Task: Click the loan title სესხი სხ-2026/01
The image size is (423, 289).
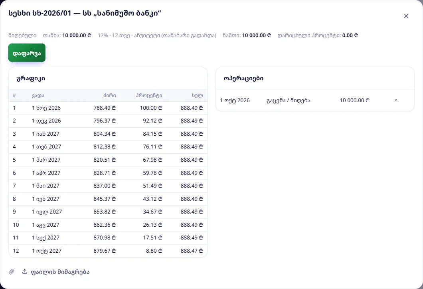Action: (40, 13)
